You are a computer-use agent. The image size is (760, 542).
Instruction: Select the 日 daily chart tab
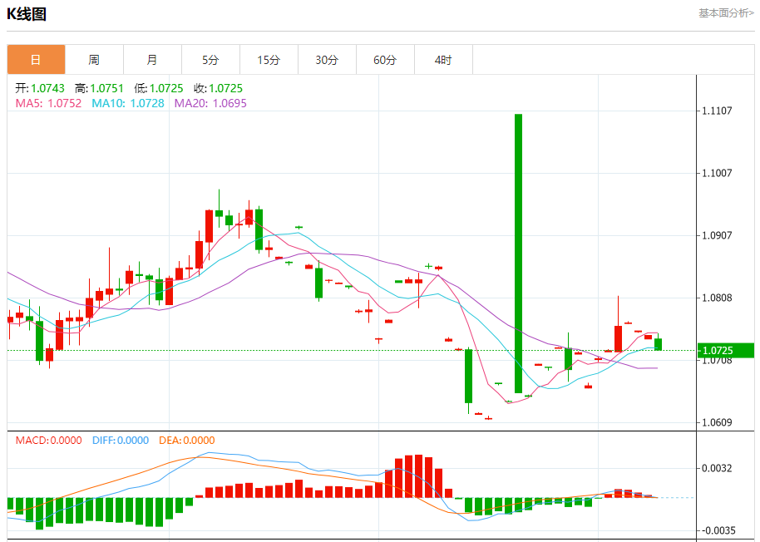pos(36,60)
